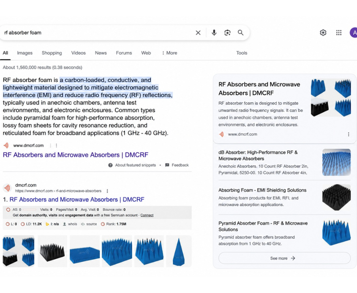Select the All tab
The width and height of the screenshot is (357, 293).
5,53
